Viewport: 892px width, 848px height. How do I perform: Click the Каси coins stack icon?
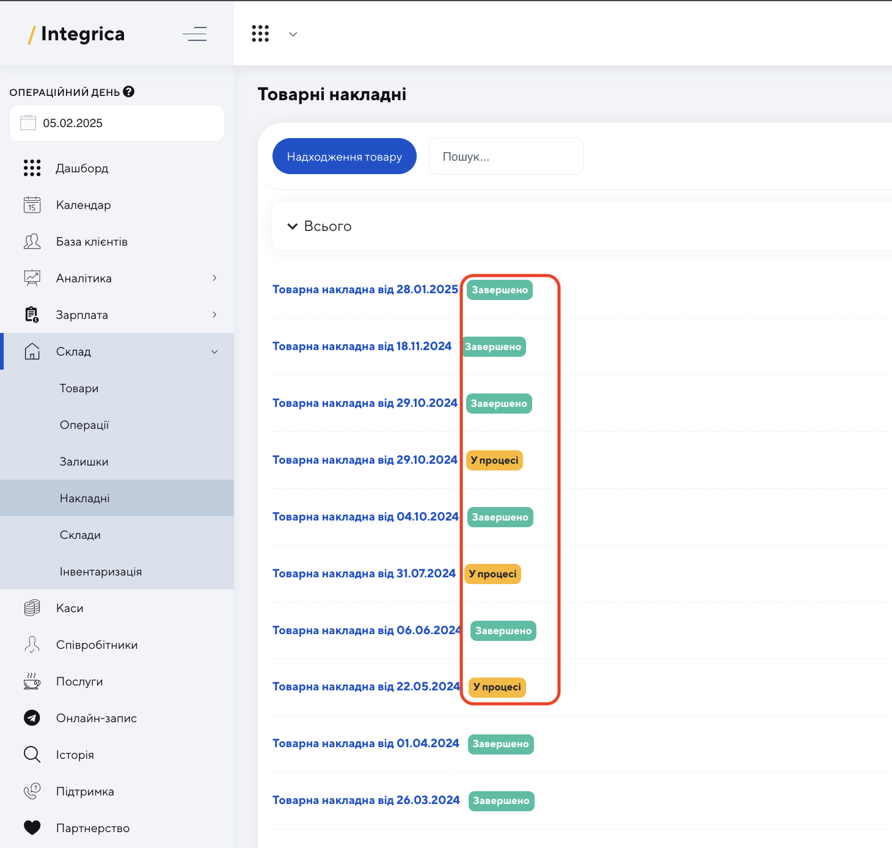coord(32,608)
